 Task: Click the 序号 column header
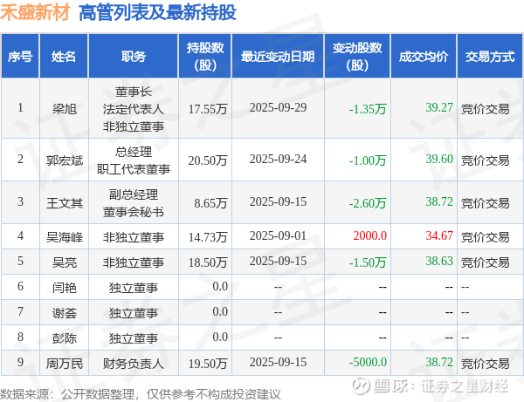[x=20, y=56]
